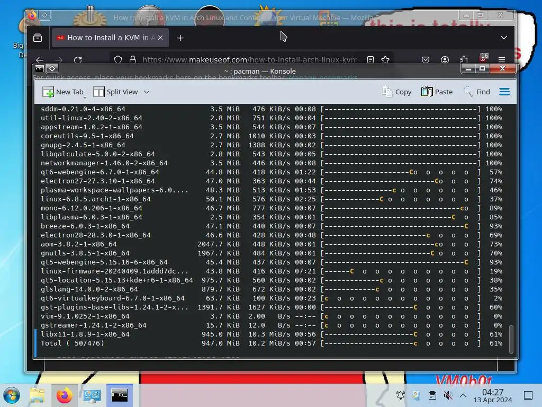Click the 'aom-3.8.2-1-x86_64' package line

tap(272, 244)
